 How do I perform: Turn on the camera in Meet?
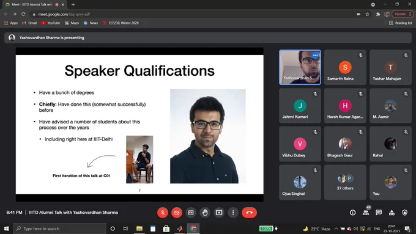pyautogui.click(x=177, y=213)
